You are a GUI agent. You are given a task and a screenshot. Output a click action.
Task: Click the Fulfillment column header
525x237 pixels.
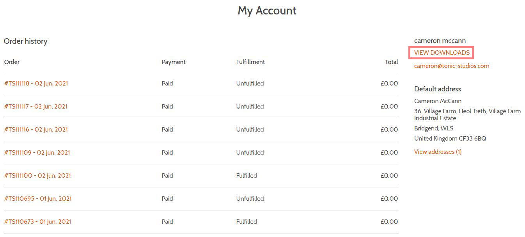coord(250,62)
